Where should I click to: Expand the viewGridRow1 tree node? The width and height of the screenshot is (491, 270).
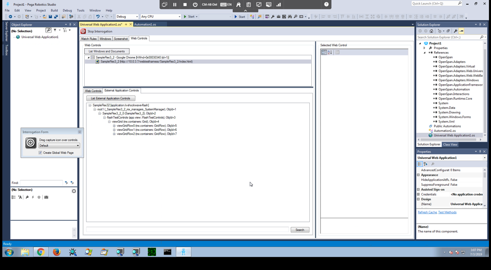[x=114, y=129]
